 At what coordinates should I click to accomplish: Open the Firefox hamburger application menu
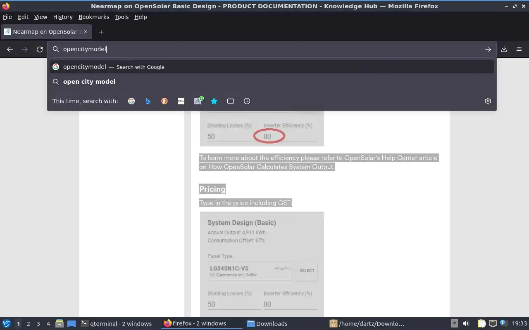[x=519, y=49]
